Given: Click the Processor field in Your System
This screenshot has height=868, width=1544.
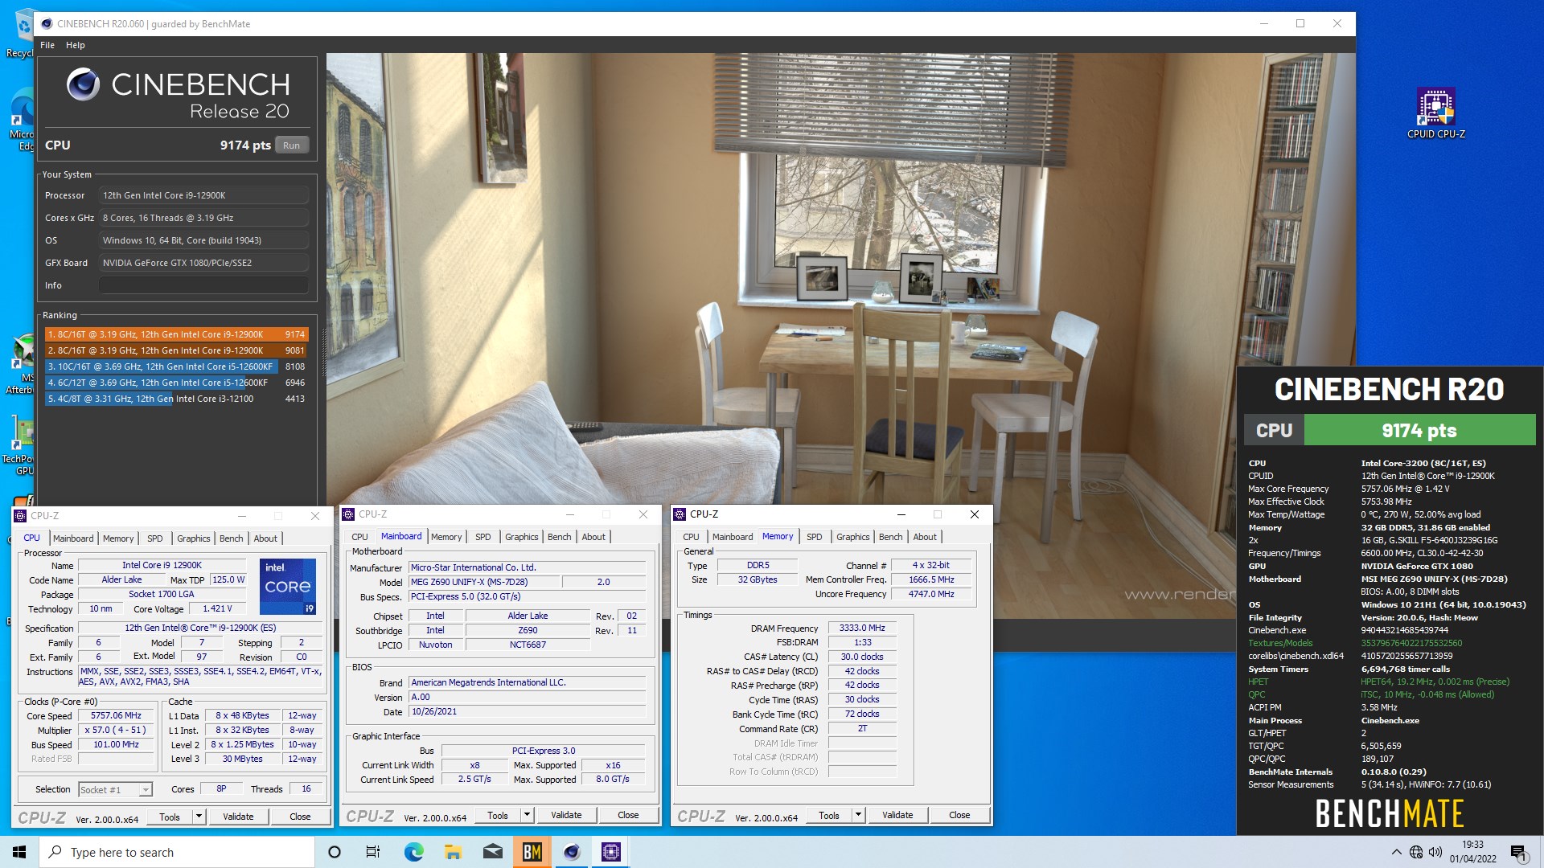Looking at the screenshot, I should (203, 195).
